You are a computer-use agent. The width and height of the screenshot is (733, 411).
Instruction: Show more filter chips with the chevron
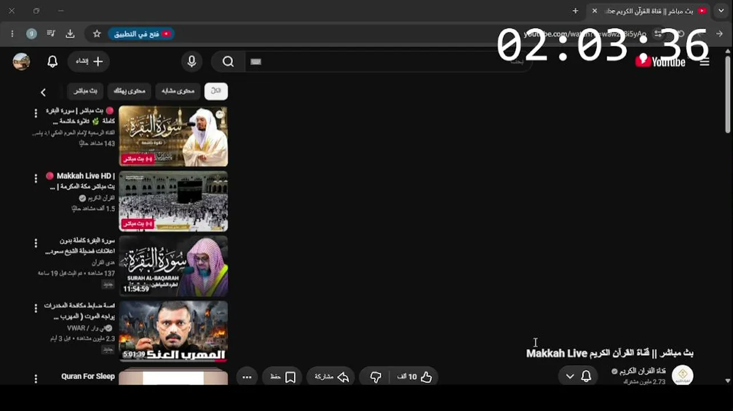43,92
